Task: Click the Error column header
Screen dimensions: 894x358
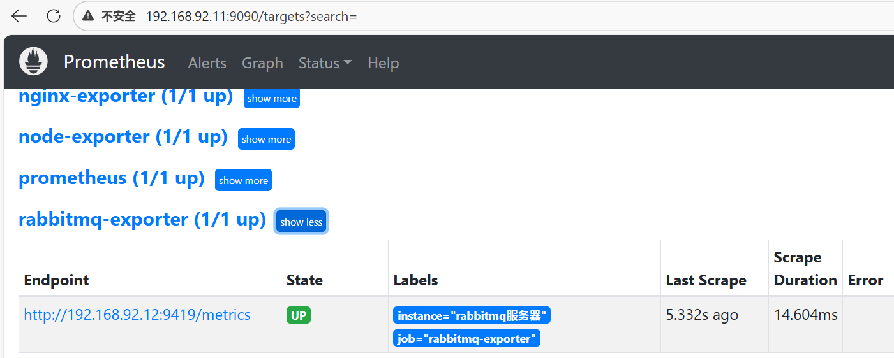Action: click(865, 280)
